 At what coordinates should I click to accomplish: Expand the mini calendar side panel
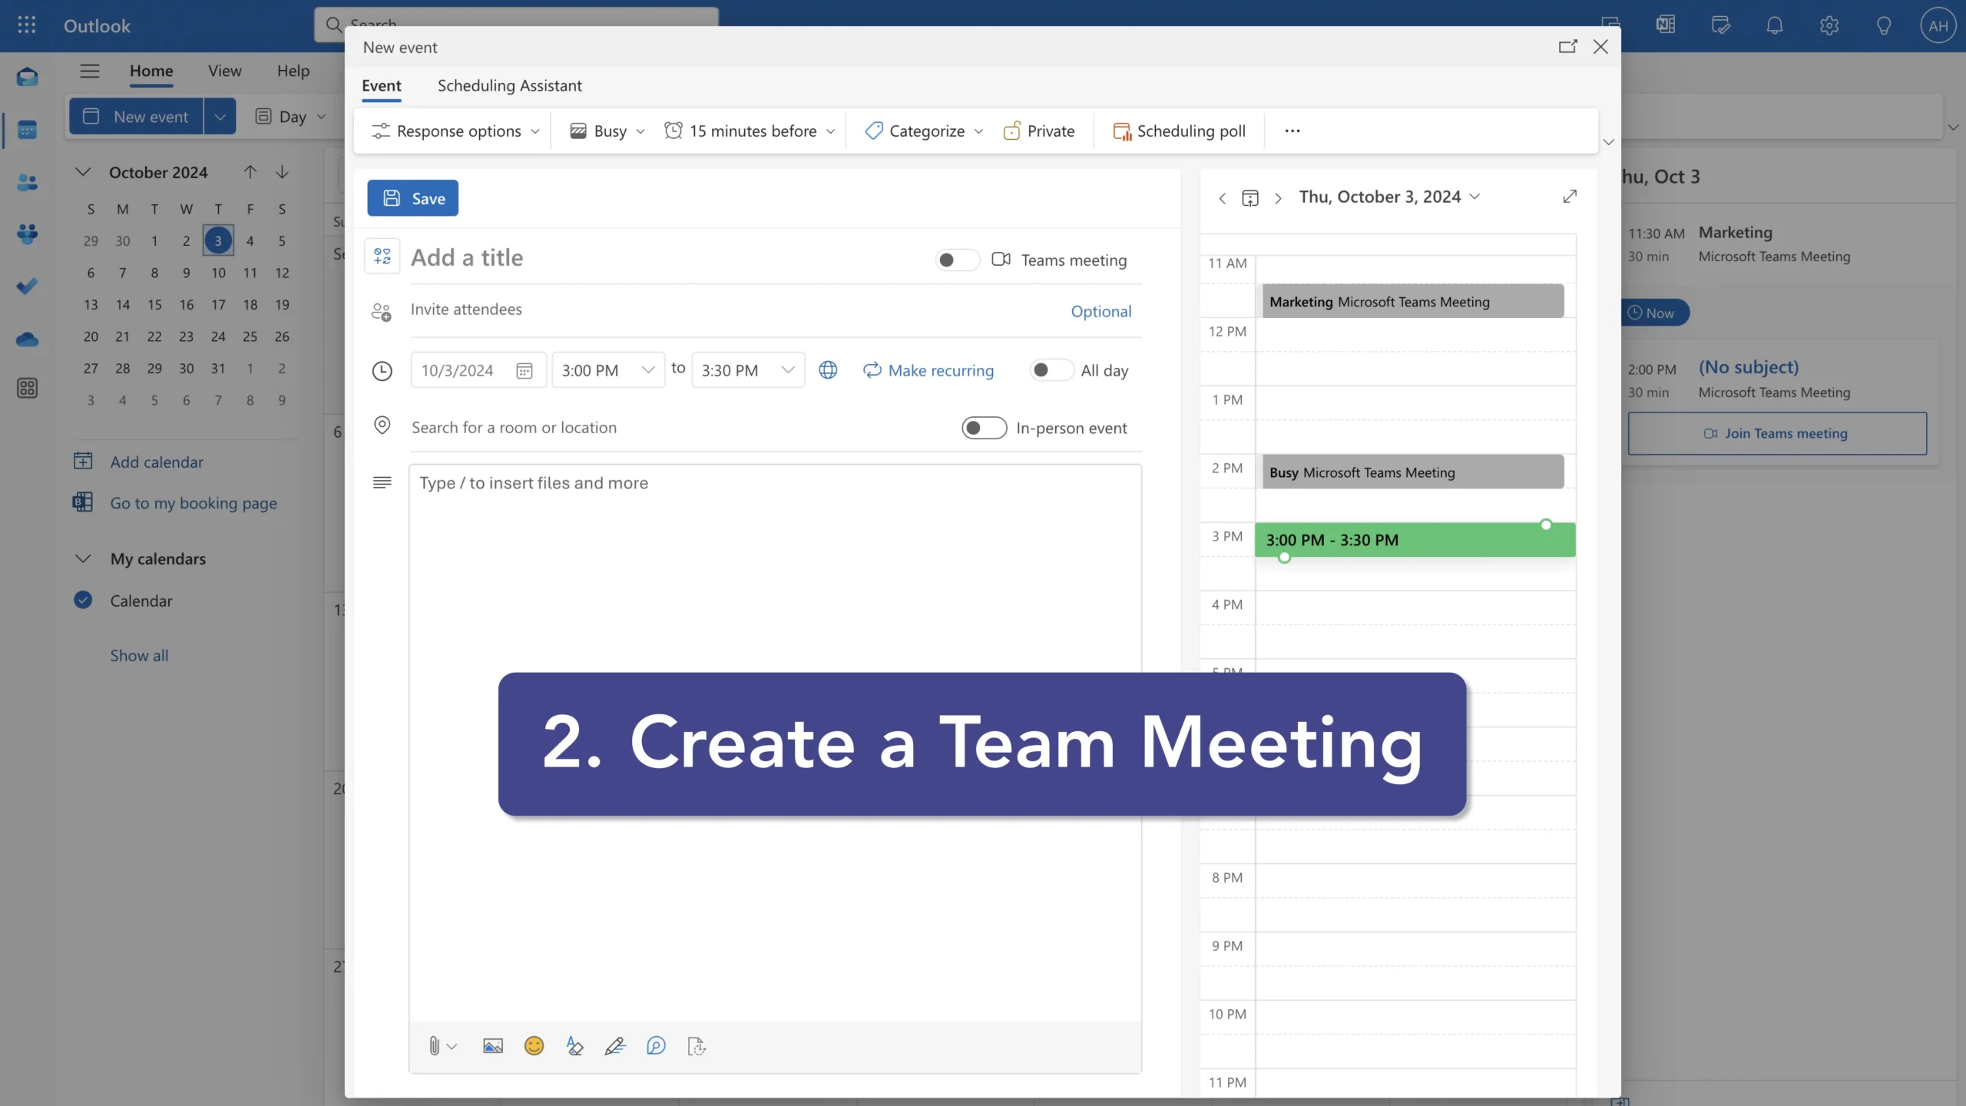(x=1570, y=197)
